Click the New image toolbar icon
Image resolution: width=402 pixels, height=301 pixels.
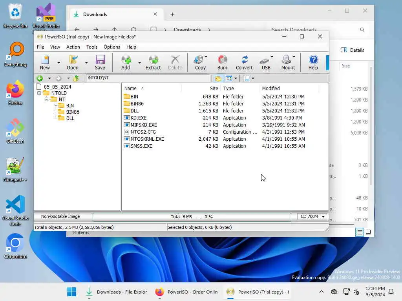click(x=45, y=62)
